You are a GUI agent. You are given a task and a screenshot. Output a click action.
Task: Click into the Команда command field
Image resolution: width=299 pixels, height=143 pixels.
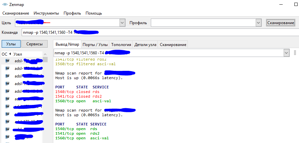coord(160,32)
